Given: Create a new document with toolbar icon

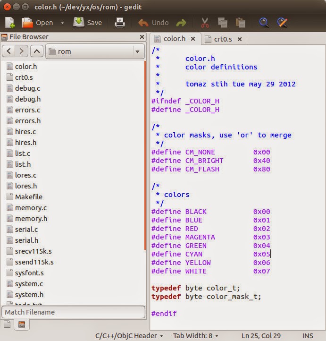Looking at the screenshot, I should point(10,23).
